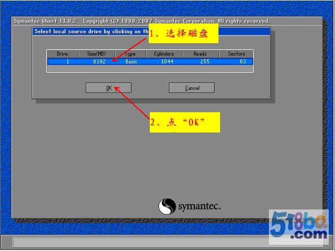The width and height of the screenshot is (335, 251).
Task: Click the OK button
Action: 109,88
